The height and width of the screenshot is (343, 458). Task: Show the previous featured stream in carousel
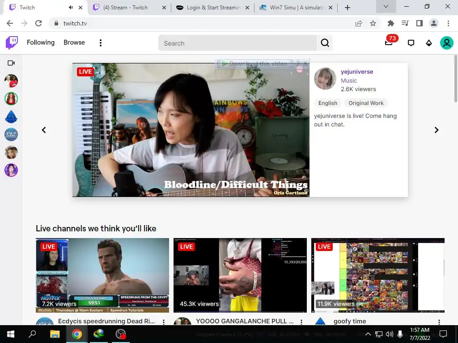tap(44, 130)
